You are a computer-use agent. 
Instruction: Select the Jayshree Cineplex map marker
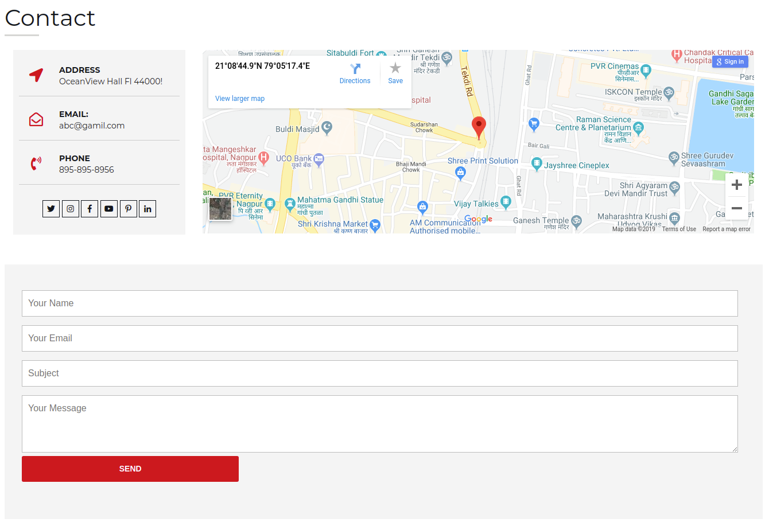[537, 164]
